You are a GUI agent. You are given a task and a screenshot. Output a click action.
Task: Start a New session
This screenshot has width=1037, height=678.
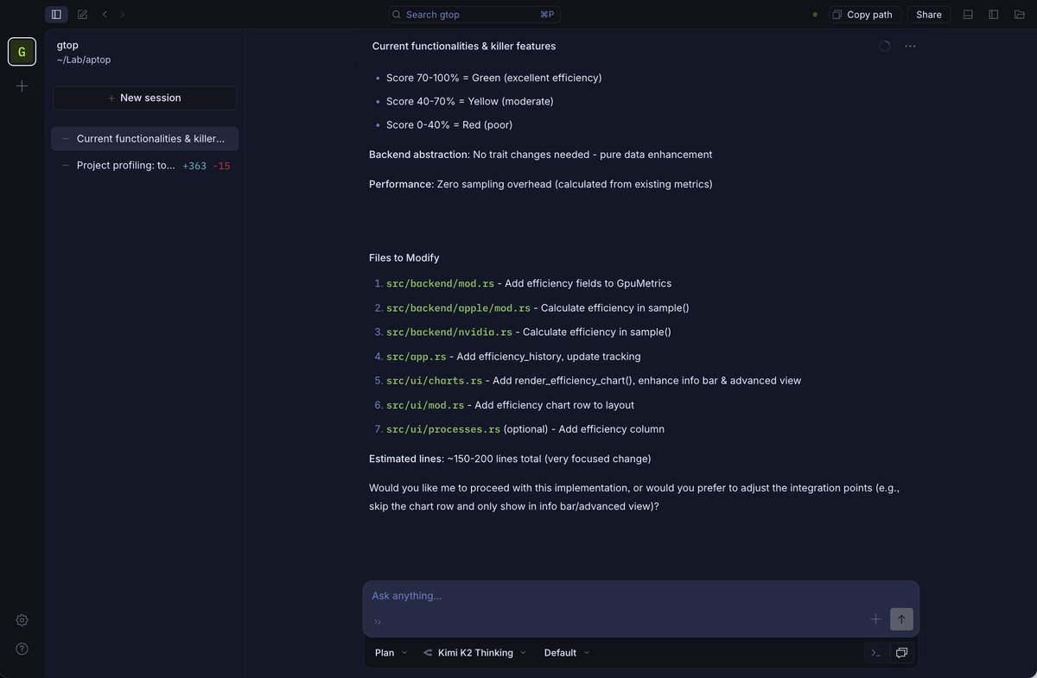click(144, 98)
